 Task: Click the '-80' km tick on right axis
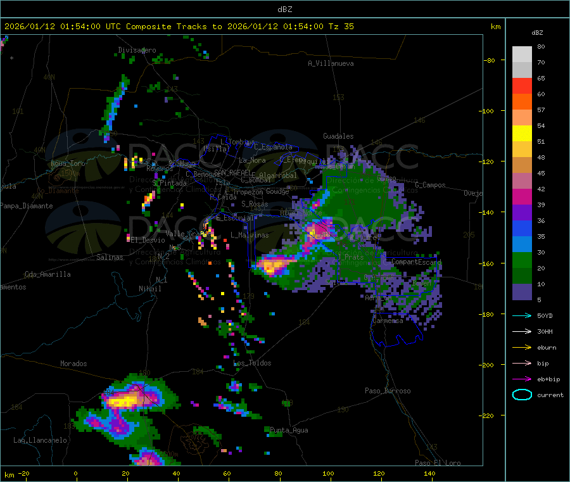490,60
